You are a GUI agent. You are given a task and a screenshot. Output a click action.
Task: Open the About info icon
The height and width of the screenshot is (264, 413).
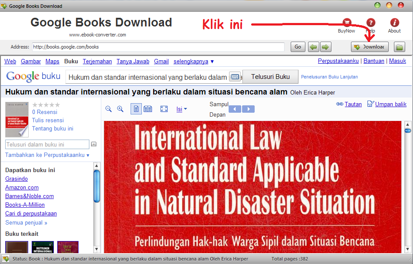click(394, 23)
